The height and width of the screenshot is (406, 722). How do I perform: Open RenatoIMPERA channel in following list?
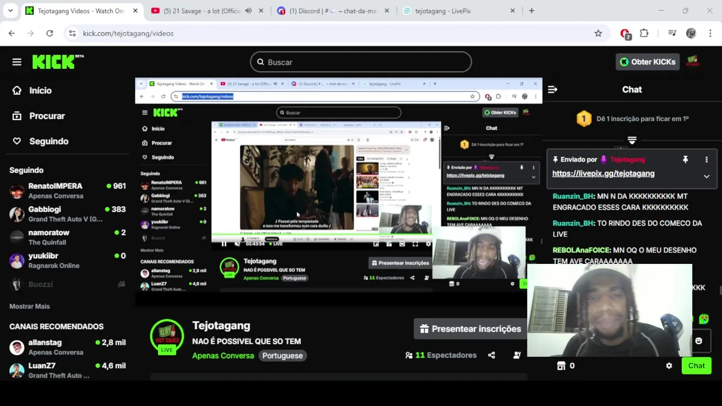point(68,191)
